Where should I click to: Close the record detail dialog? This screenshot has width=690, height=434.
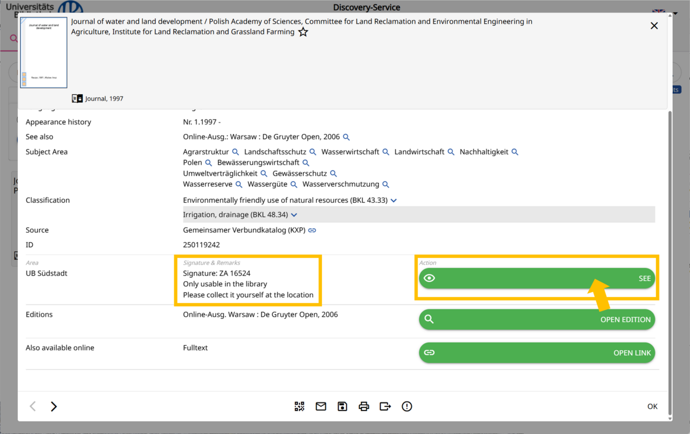[654, 26]
